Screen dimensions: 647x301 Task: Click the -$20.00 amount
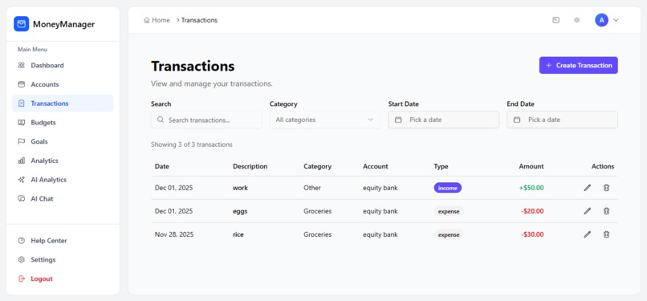pos(532,211)
